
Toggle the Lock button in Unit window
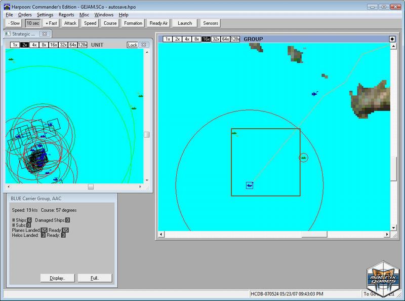(132, 45)
